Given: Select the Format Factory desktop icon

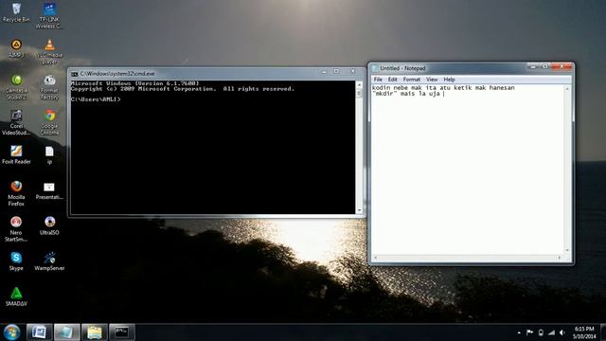Looking at the screenshot, I should pos(49,87).
